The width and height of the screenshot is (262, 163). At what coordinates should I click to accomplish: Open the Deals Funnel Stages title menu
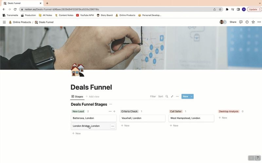pyautogui.click(x=111, y=104)
